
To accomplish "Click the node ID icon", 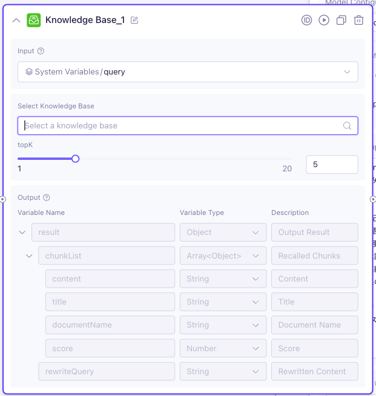I will point(306,20).
